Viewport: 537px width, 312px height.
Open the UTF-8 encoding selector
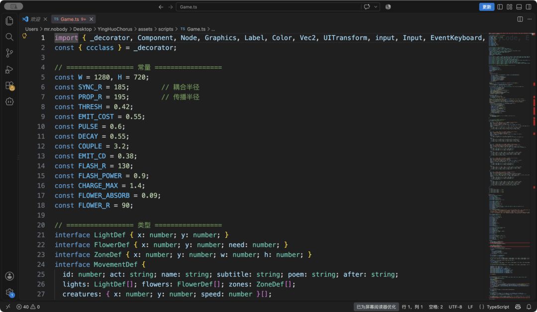(x=455, y=307)
